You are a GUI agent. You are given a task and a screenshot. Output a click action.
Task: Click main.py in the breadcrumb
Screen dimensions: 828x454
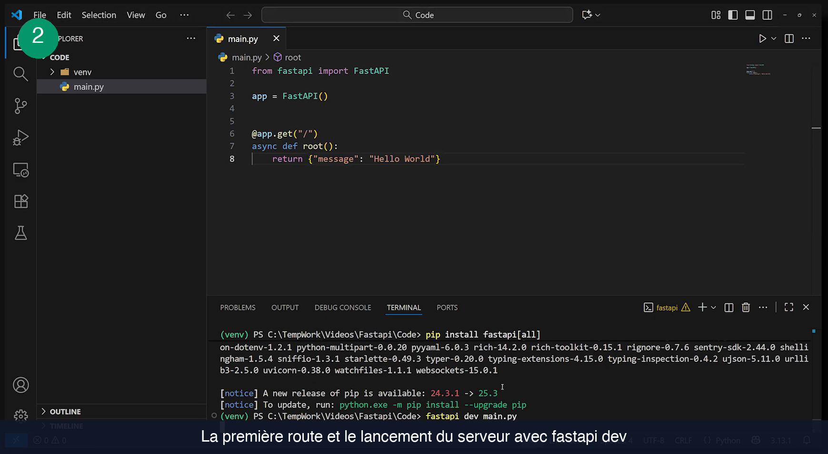tap(247, 58)
